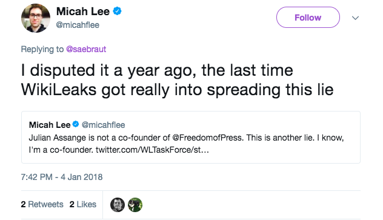Click the Micah Lee display name in the header

[83, 12]
